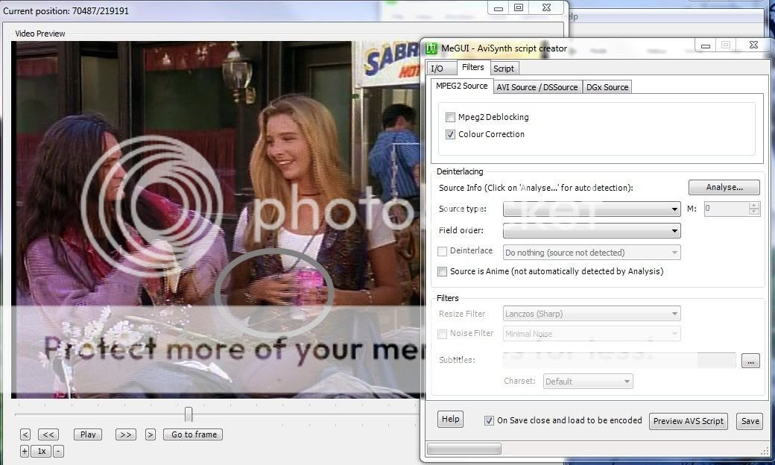Click the M numeric input field

726,209
